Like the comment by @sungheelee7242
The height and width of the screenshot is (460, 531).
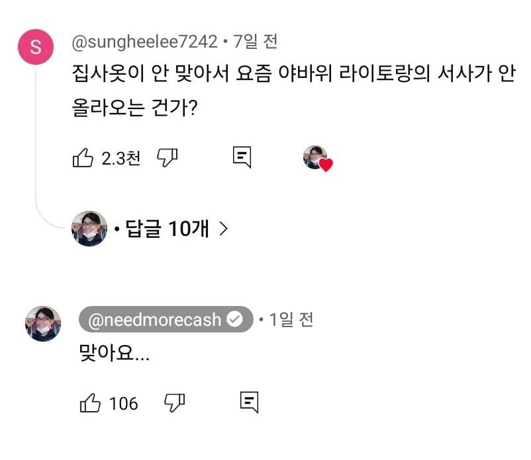point(82,158)
